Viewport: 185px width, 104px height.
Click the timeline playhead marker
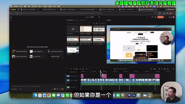click(x=100, y=71)
